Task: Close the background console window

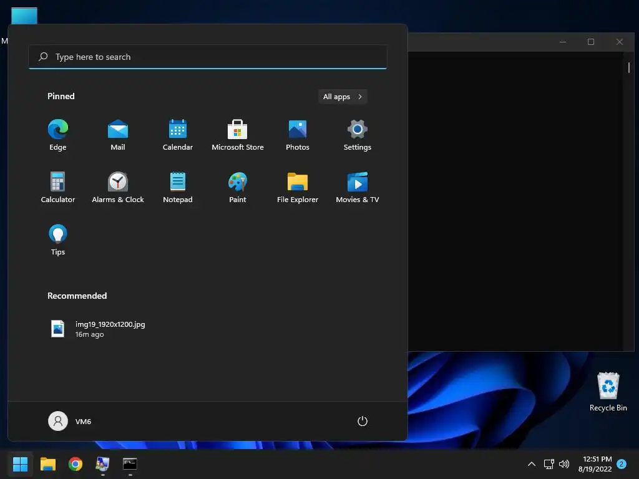Action: coord(620,42)
